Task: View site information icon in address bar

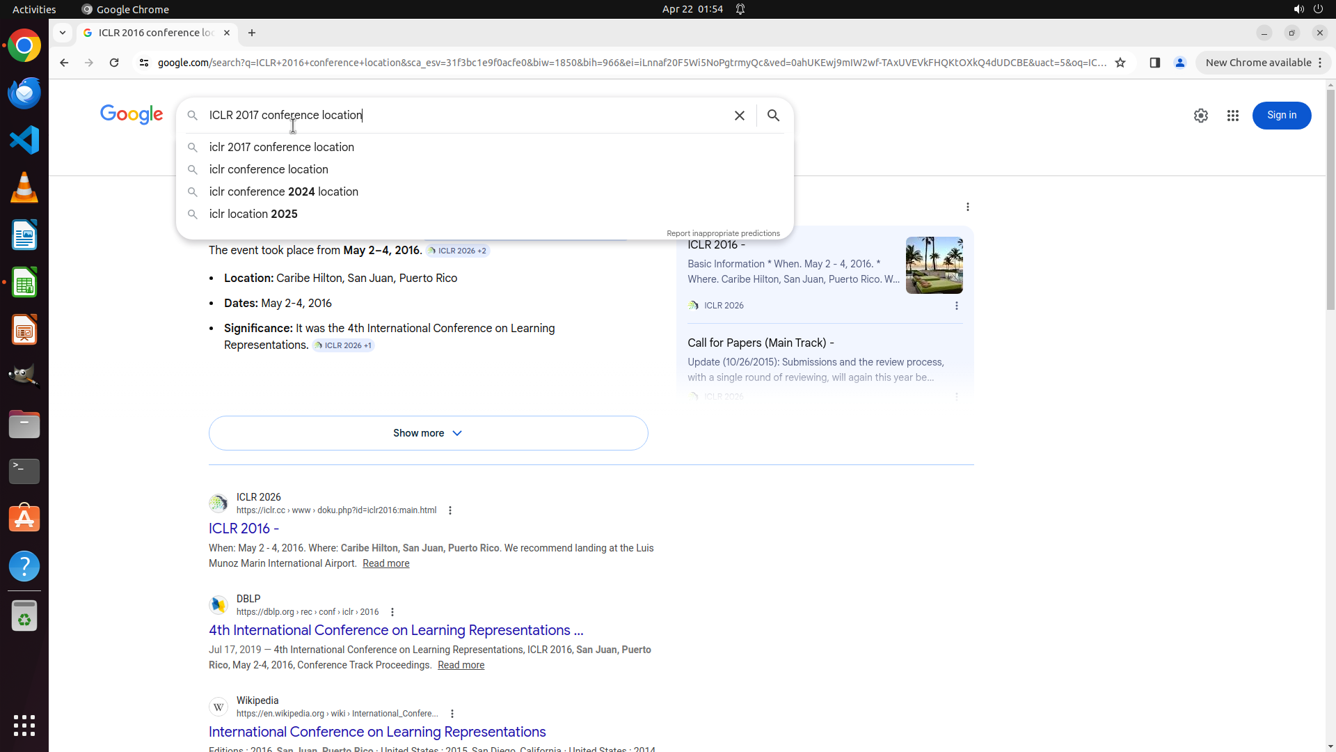Action: 144,63
